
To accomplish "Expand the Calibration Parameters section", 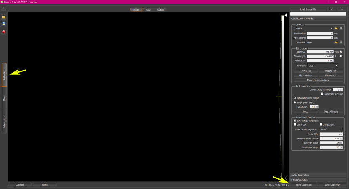I will pos(318,19).
